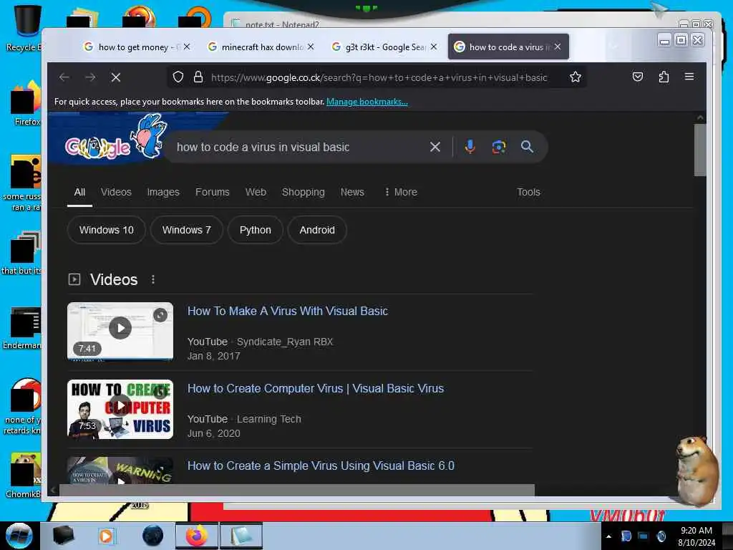Open 'How To Make A Virus With Visual Basic'
The height and width of the screenshot is (550, 733).
[x=288, y=312]
